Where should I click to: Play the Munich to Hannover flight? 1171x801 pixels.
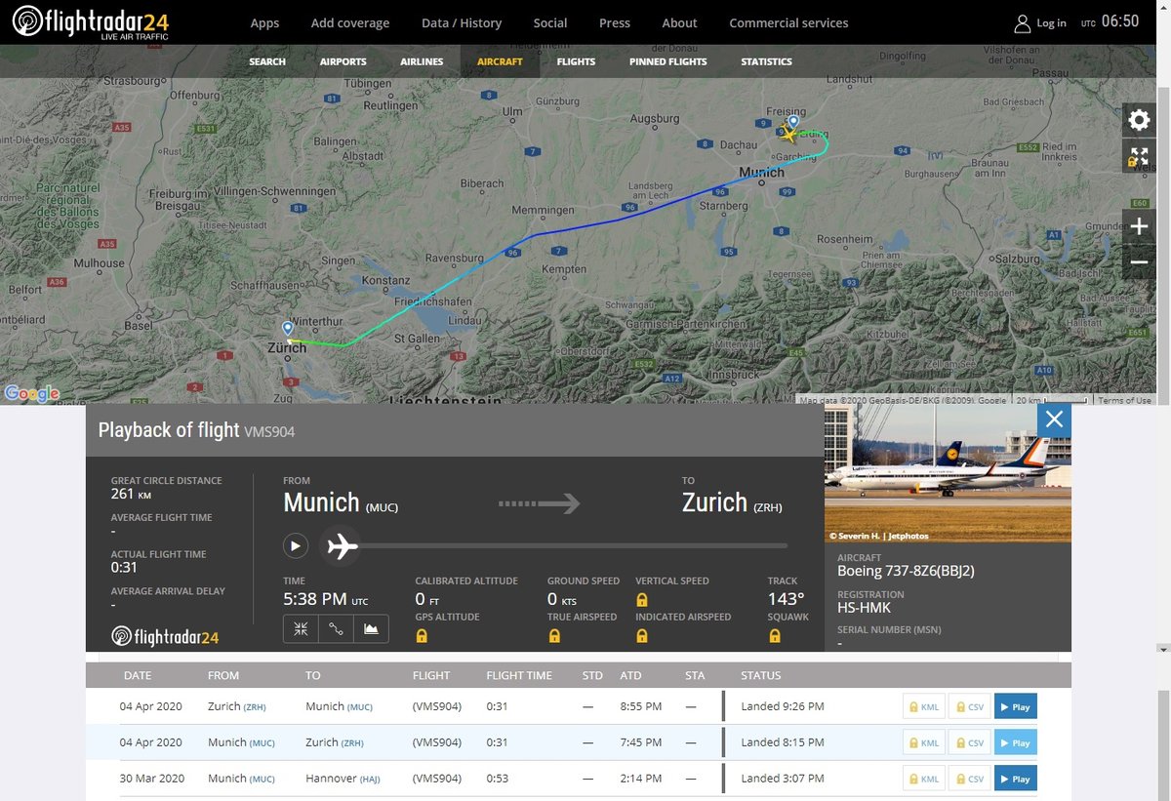click(x=1015, y=779)
